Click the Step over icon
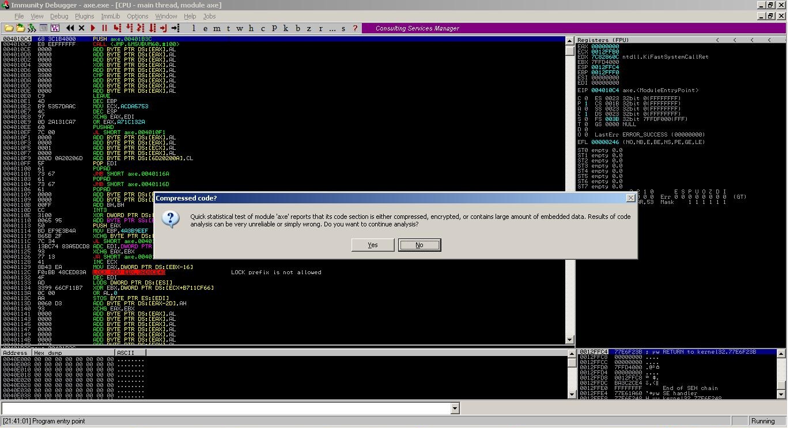790x428 pixels. (x=129, y=28)
